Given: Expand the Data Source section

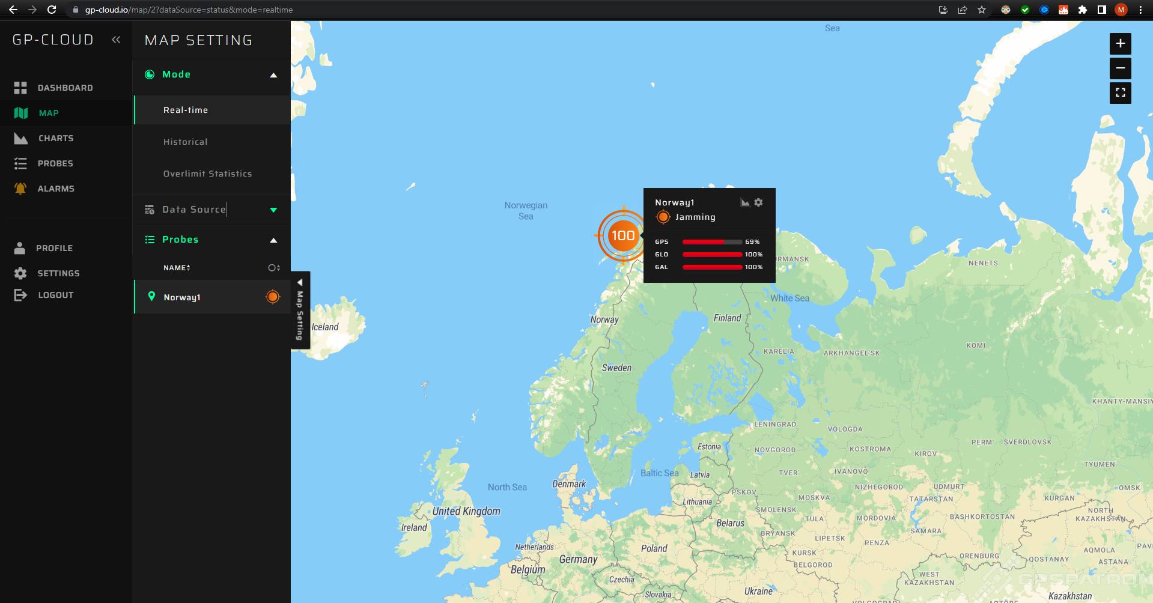Looking at the screenshot, I should [x=273, y=210].
